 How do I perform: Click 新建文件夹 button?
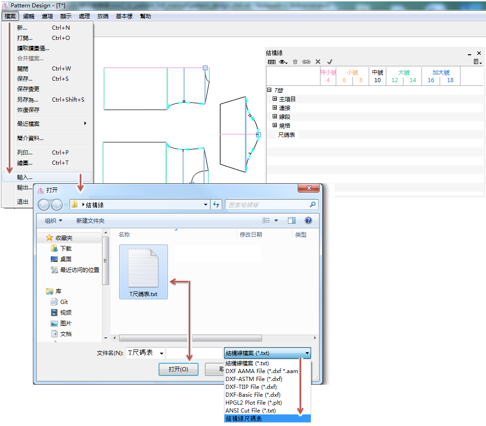click(90, 220)
